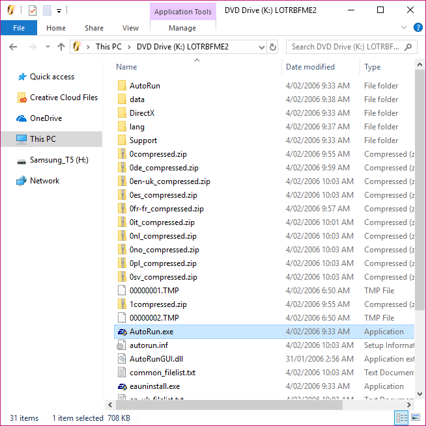
Task: Open the Home ribbon tab
Action: pos(56,28)
